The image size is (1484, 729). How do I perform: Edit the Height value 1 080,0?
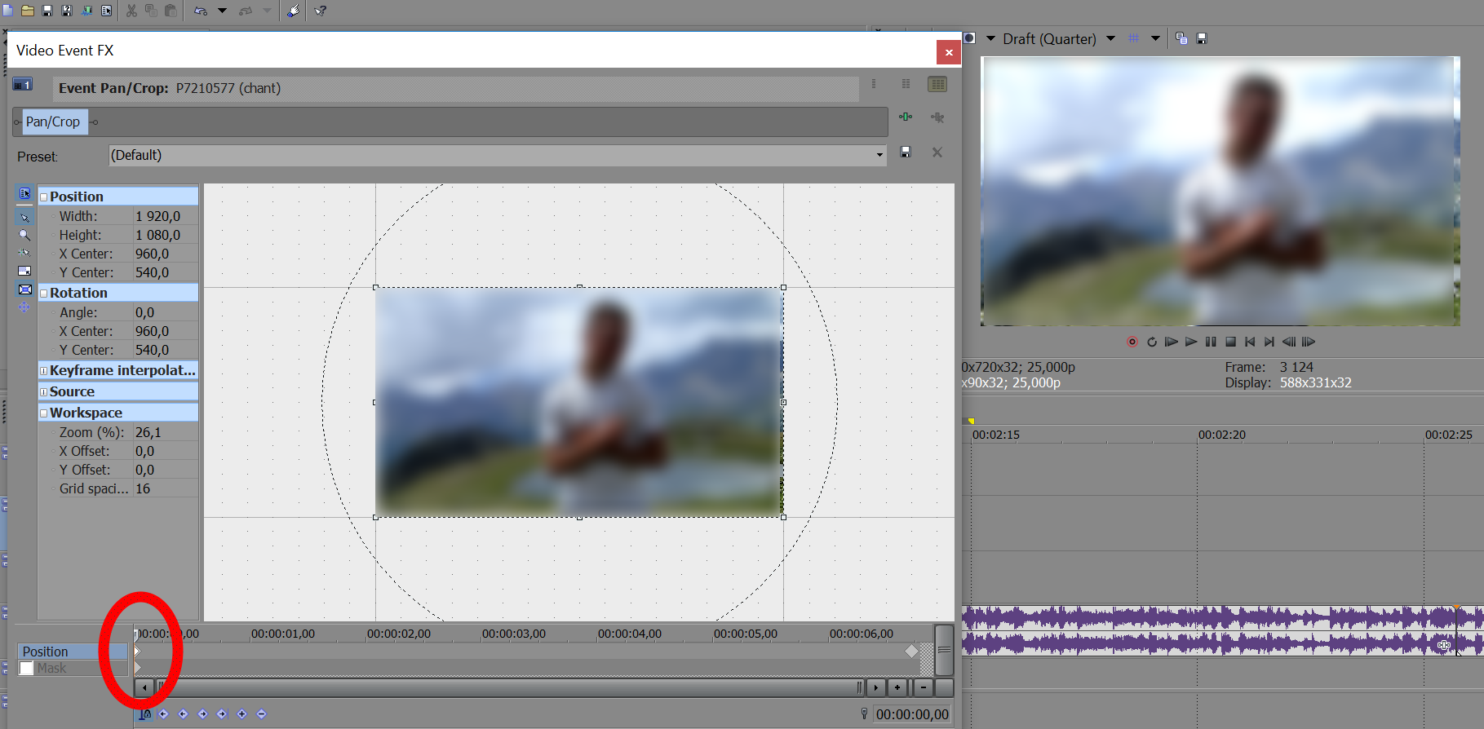point(166,235)
